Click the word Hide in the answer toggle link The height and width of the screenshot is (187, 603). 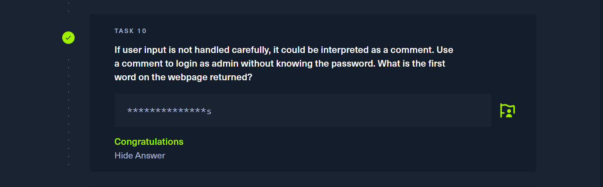(x=123, y=156)
